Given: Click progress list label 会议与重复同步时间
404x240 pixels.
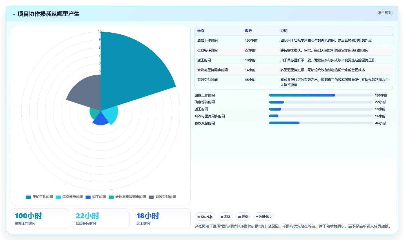Looking at the screenshot, I should 210,116.
